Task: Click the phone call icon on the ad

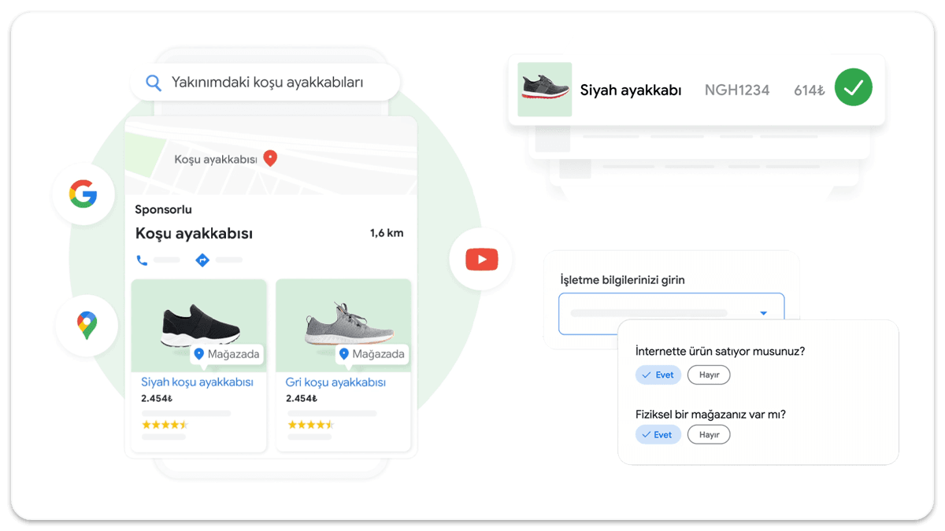Action: [143, 260]
